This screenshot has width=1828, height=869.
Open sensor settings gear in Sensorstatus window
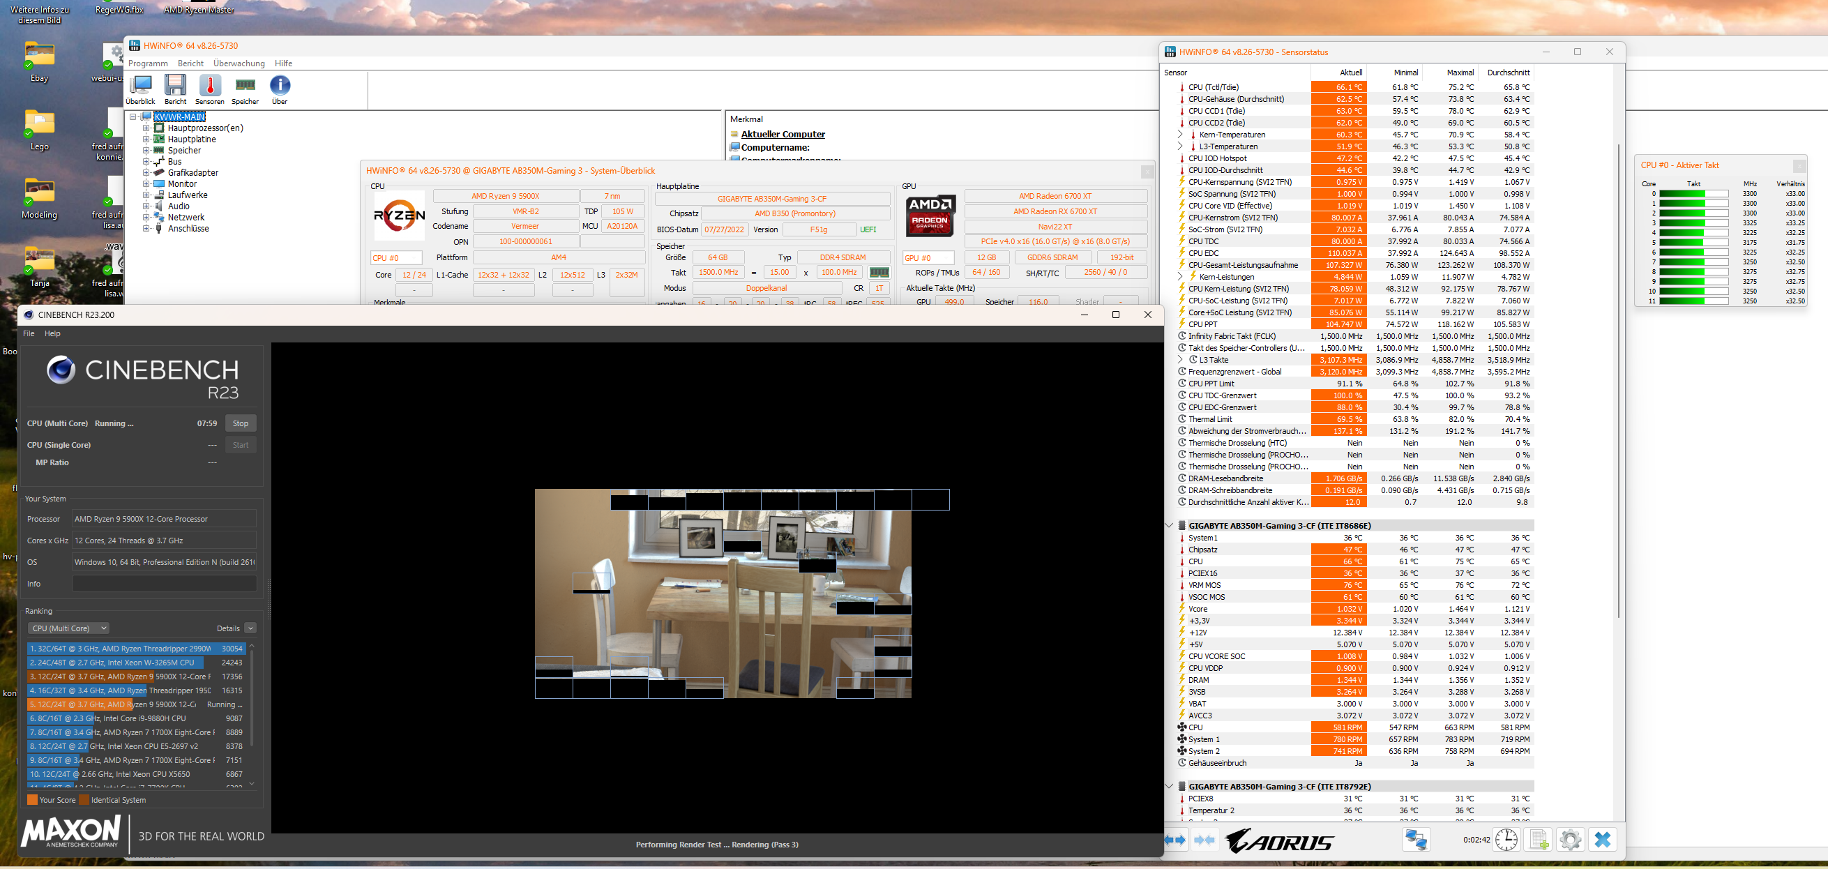[x=1571, y=839]
